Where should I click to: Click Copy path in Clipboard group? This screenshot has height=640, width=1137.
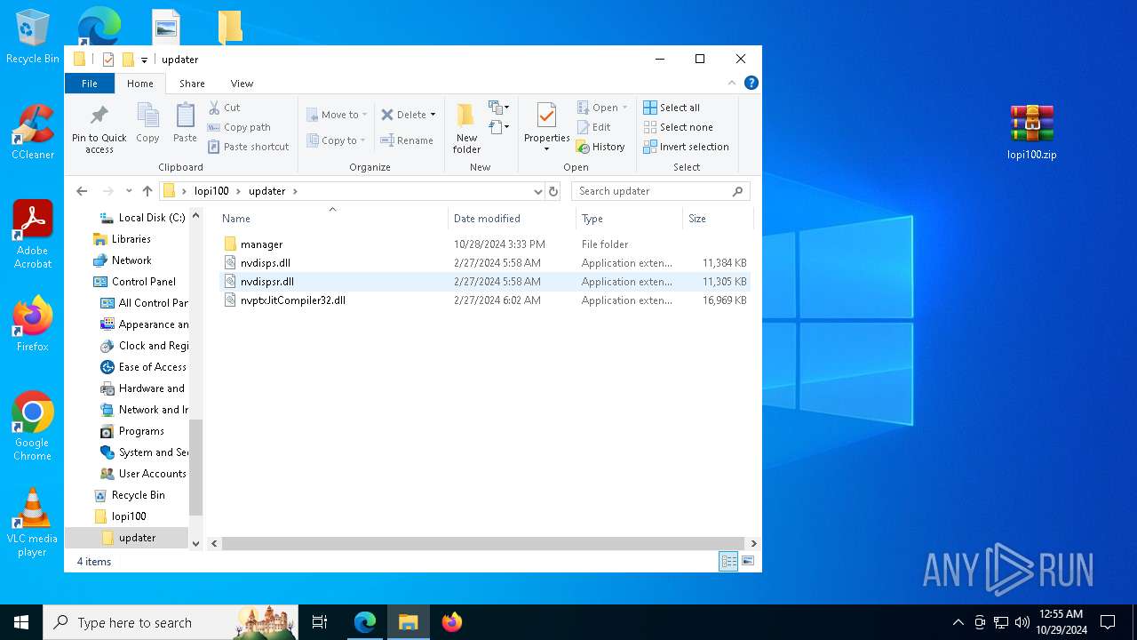click(x=239, y=127)
